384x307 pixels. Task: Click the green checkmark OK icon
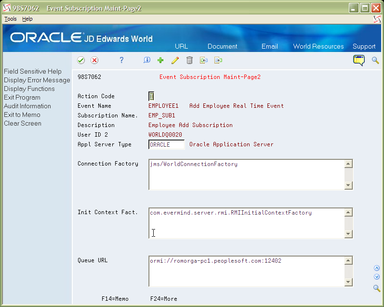point(81,60)
